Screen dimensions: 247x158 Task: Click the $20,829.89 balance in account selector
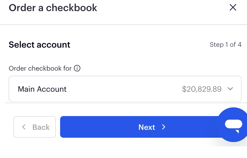coord(202,89)
